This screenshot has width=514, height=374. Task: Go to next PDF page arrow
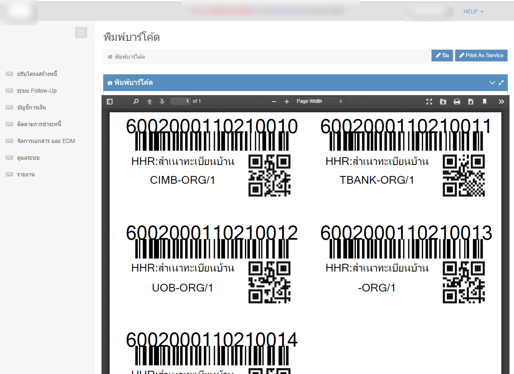coord(162,102)
